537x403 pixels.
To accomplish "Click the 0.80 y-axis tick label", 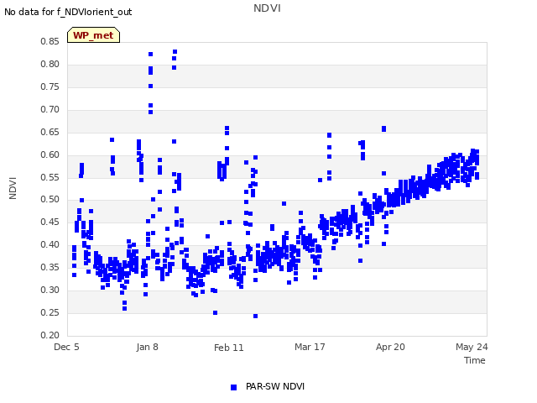I will (x=50, y=64).
